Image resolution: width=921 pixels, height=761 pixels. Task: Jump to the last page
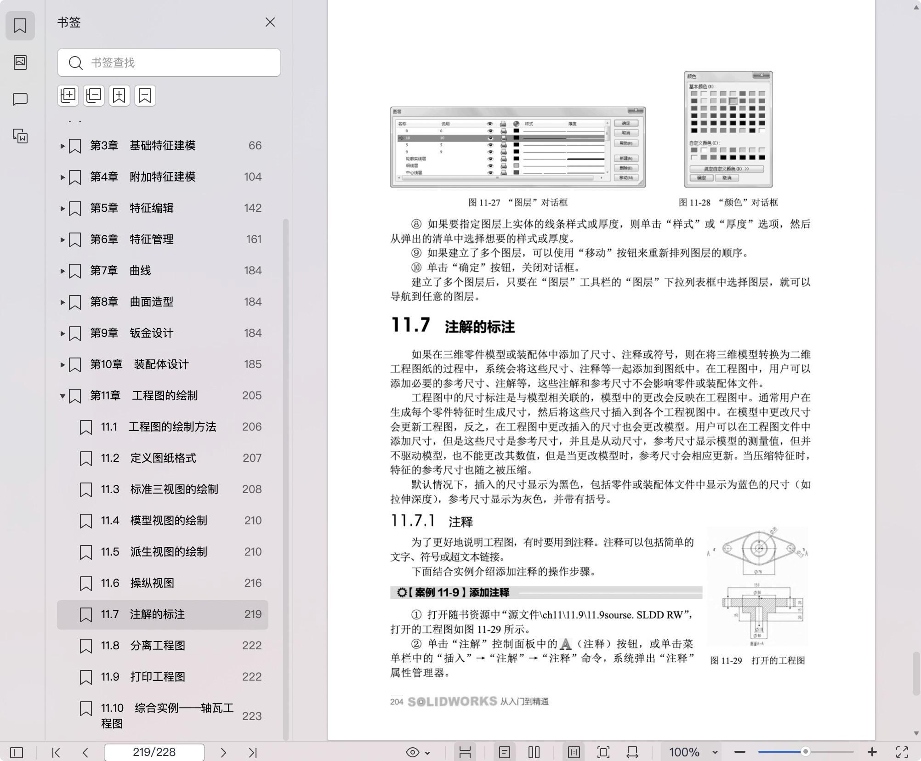pyautogui.click(x=253, y=752)
